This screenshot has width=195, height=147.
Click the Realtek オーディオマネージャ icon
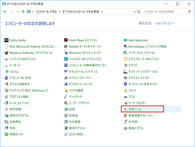point(66,46)
